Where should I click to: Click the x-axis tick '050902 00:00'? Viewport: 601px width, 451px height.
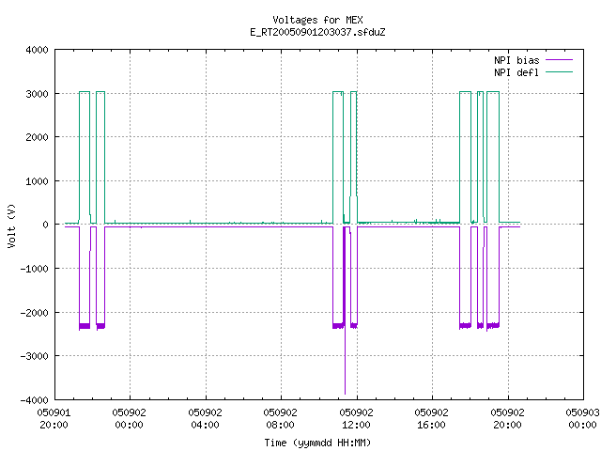[x=130, y=419]
